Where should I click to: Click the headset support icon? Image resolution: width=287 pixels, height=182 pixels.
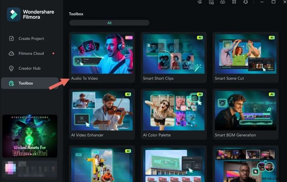click(x=246, y=2)
